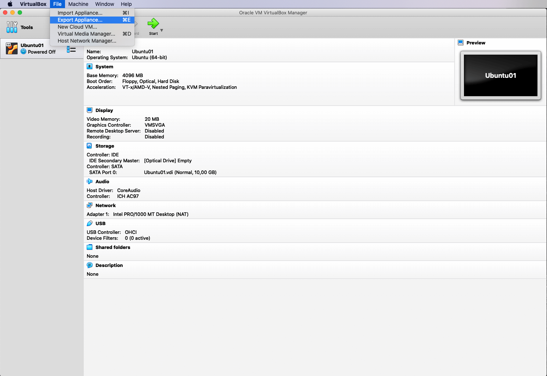The image size is (547, 376).
Task: Click the Optical Drive Empty entry
Action: coord(168,161)
